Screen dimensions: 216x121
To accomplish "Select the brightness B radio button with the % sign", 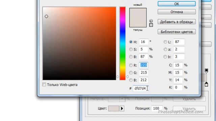I will [131, 57].
